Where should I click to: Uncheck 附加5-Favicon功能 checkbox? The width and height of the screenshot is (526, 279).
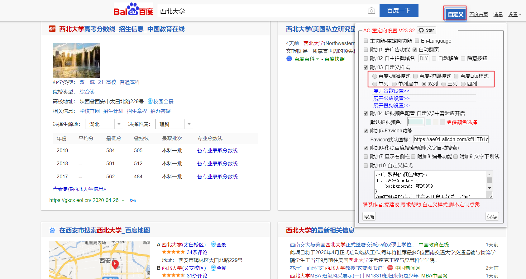tap(366, 131)
